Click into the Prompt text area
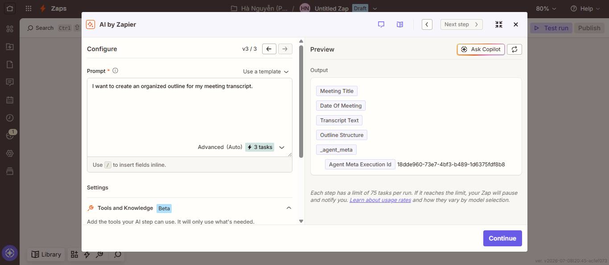 coord(189,117)
